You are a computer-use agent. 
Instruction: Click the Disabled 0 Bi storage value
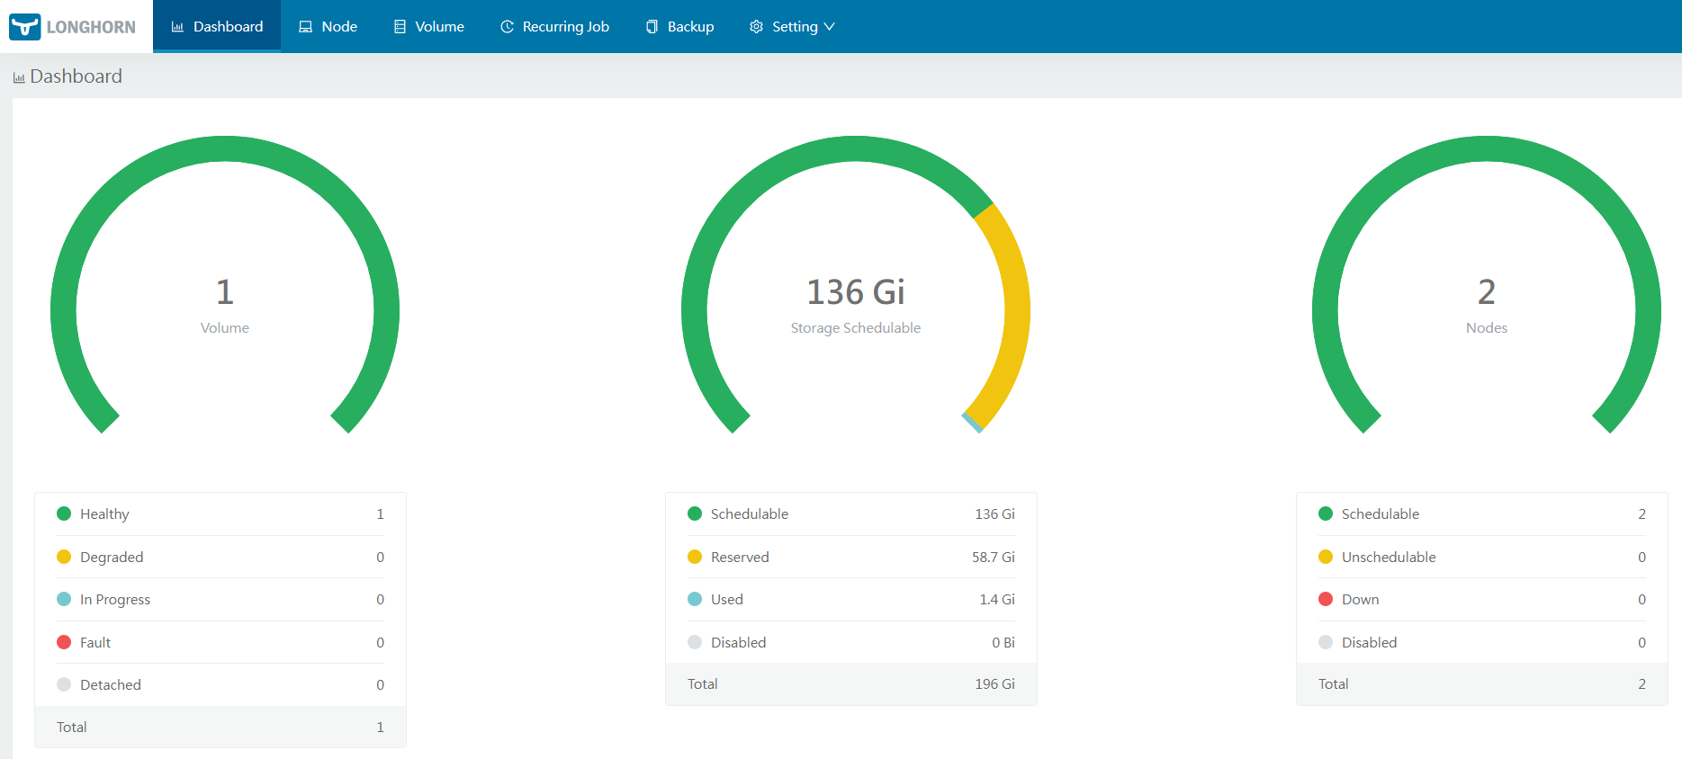(1003, 642)
